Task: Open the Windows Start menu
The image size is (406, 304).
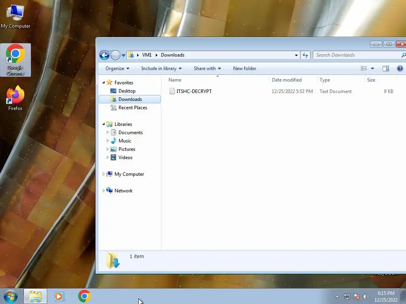Action: (10, 296)
